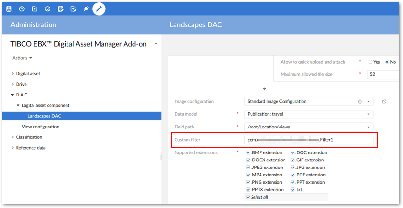Toggle the .PNG extension checkbox
Screen dimensions: 403x208
coord(248,183)
